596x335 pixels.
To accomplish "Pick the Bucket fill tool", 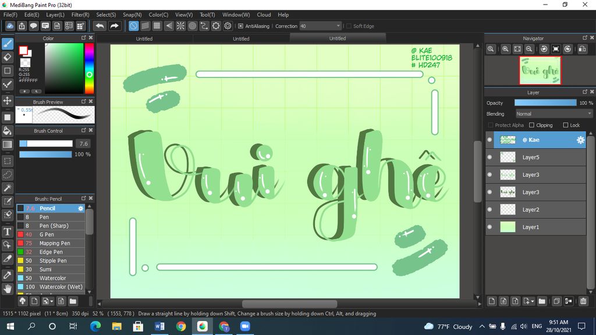I will (7, 131).
